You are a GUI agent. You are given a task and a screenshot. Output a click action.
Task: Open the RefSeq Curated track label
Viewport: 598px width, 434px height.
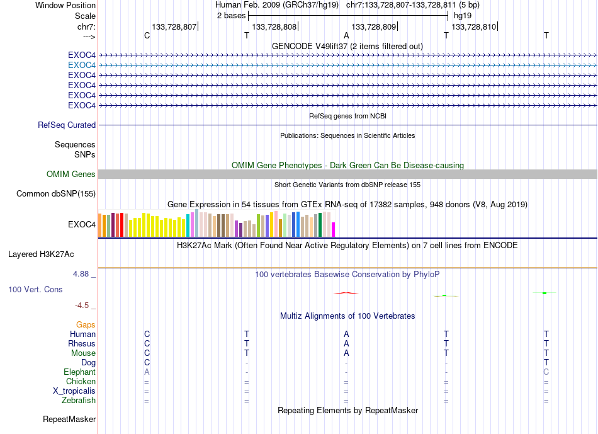coord(67,125)
